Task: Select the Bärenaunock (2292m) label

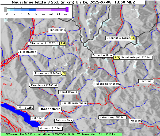Action: [x=44, y=43]
